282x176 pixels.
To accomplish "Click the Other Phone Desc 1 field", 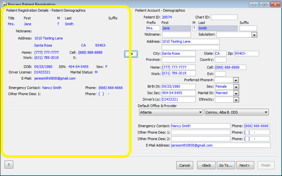I will (201, 132).
